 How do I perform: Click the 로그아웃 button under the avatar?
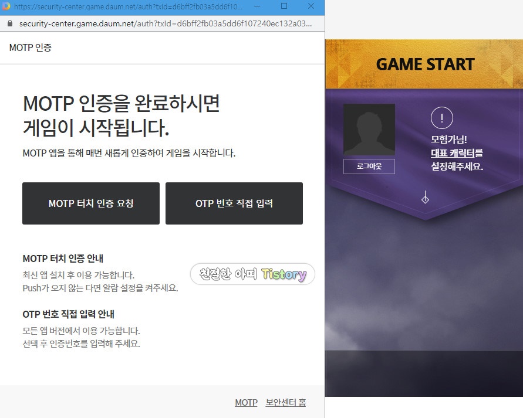click(x=369, y=166)
